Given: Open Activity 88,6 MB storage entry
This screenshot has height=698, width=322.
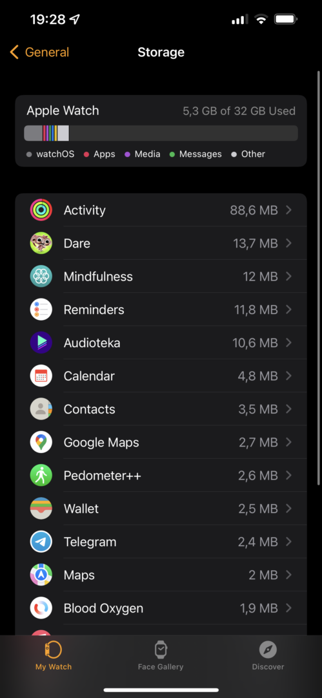Looking at the screenshot, I should 161,209.
